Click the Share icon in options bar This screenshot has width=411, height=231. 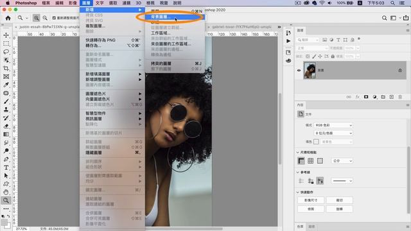click(406, 18)
